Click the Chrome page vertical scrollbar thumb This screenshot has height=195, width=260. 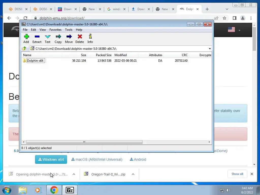click(x=254, y=39)
